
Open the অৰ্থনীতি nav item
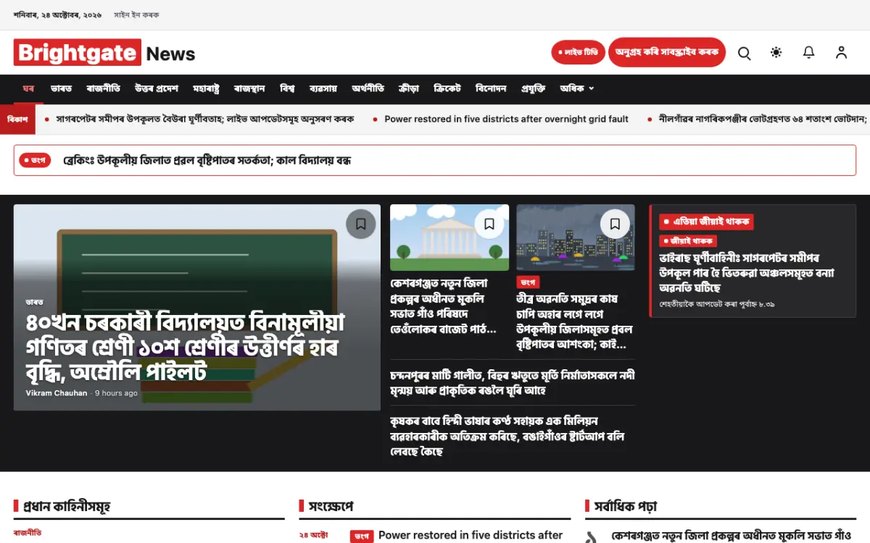pyautogui.click(x=368, y=88)
